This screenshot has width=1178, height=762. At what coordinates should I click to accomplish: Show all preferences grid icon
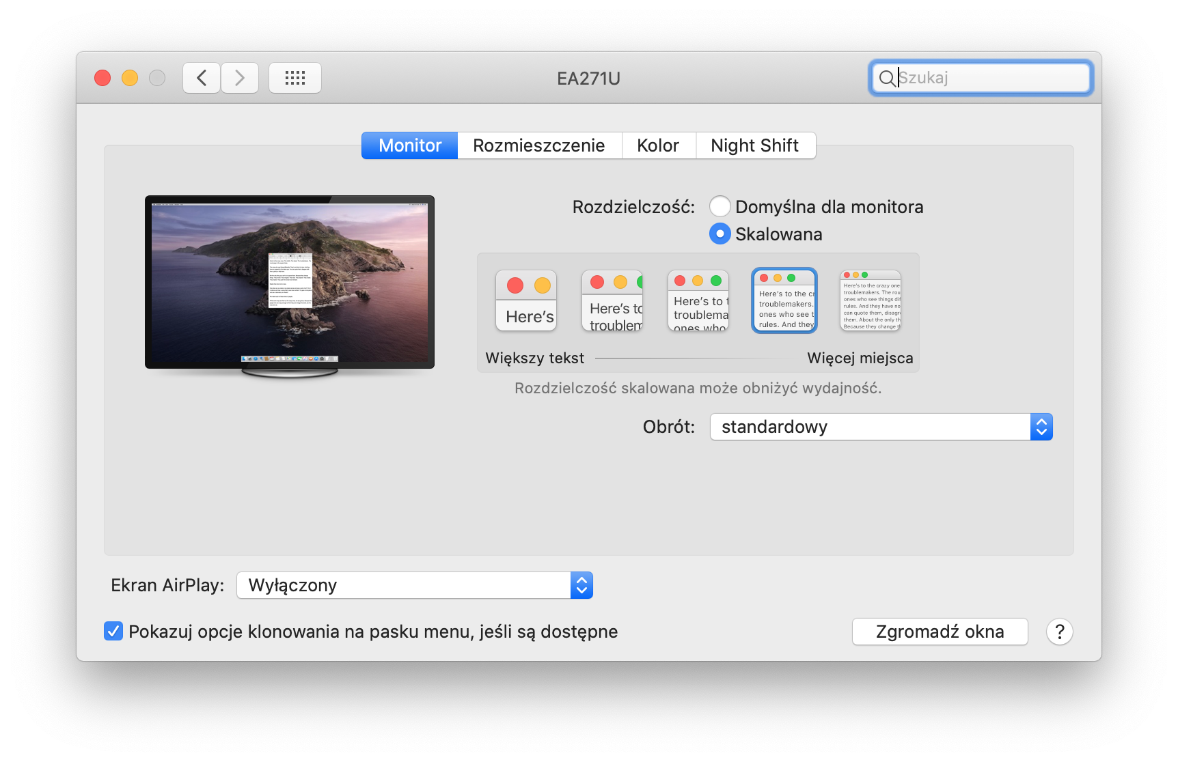pos(295,78)
